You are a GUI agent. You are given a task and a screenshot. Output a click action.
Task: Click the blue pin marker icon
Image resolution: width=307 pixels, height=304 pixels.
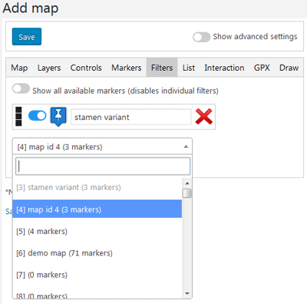click(x=58, y=116)
